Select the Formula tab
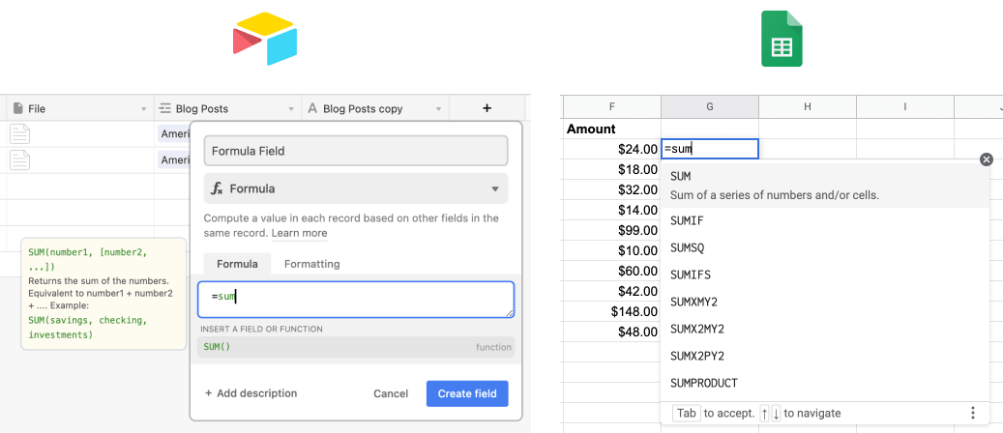The image size is (1003, 433). [237, 264]
